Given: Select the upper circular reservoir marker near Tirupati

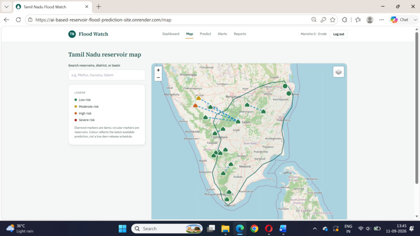Looking at the screenshot, I should pos(285,86).
